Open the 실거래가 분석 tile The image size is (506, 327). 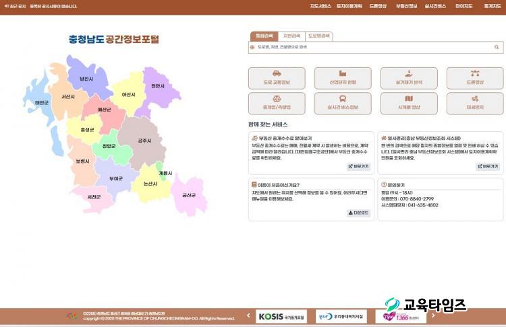pos(409,78)
